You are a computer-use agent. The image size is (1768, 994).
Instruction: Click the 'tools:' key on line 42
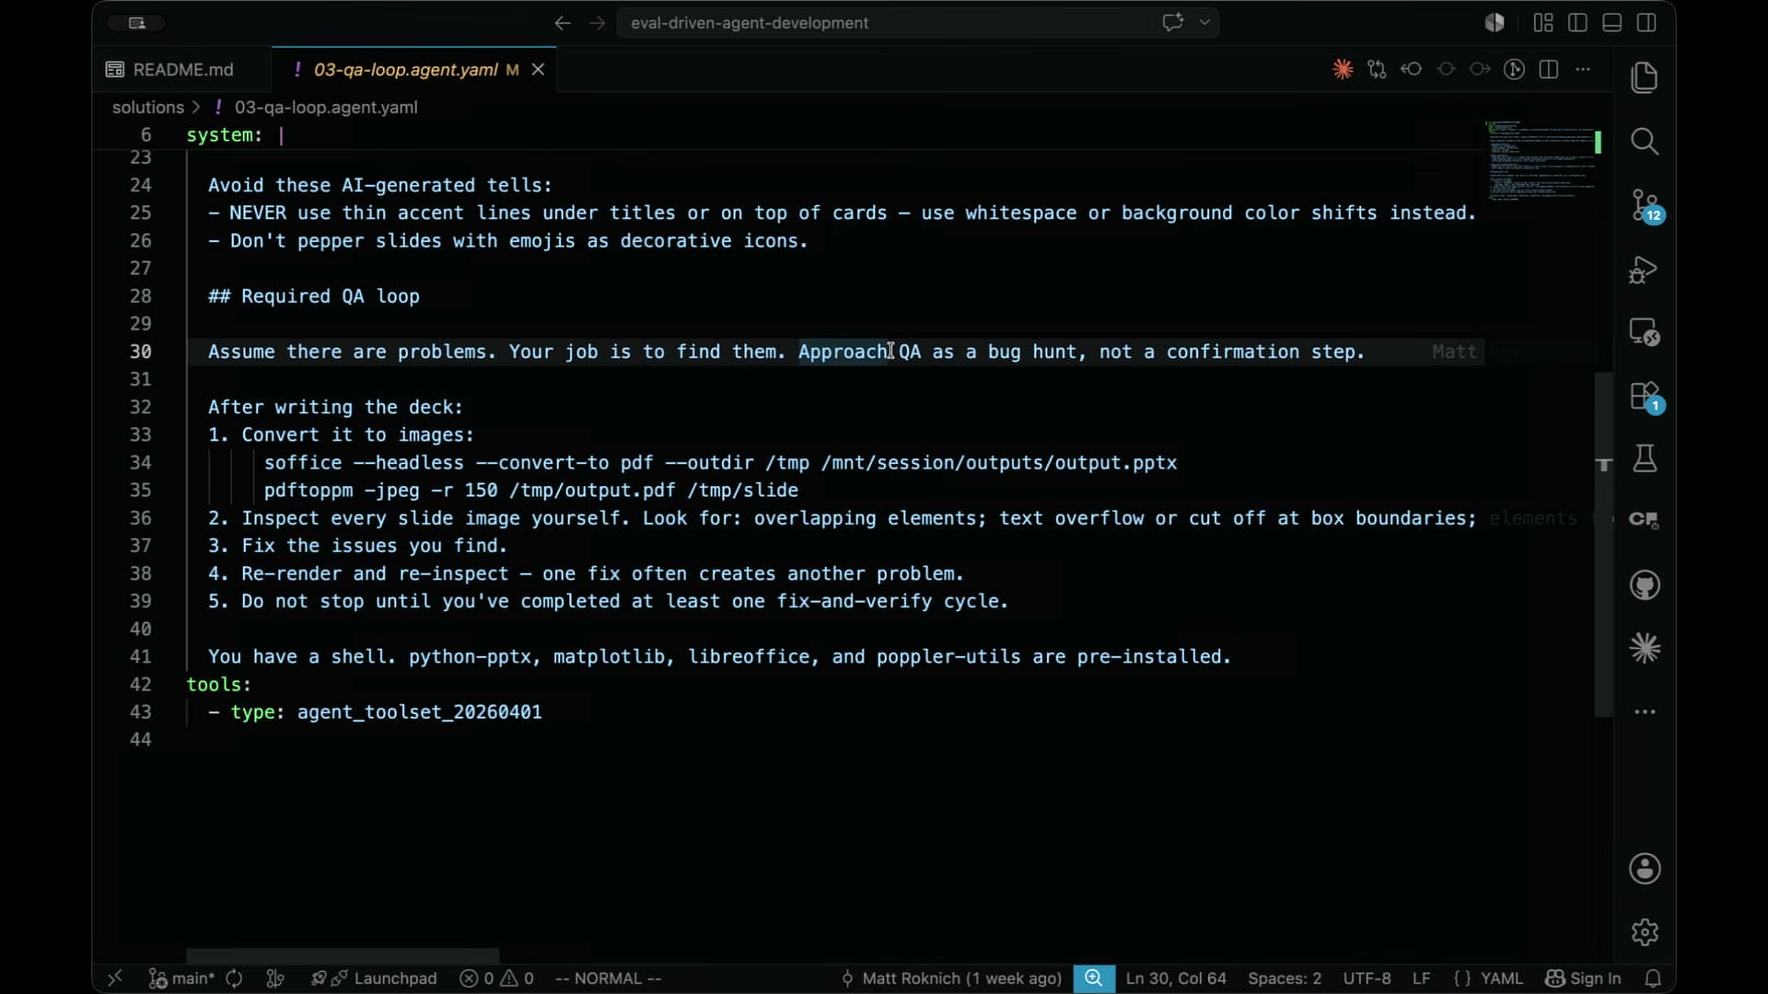click(218, 684)
